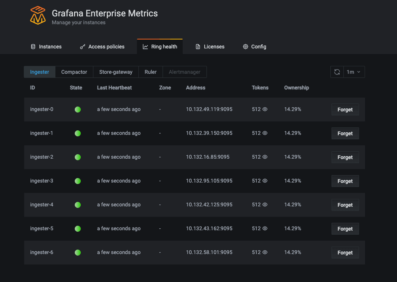
Task: Forget the ingester-1 instance
Action: pos(345,133)
